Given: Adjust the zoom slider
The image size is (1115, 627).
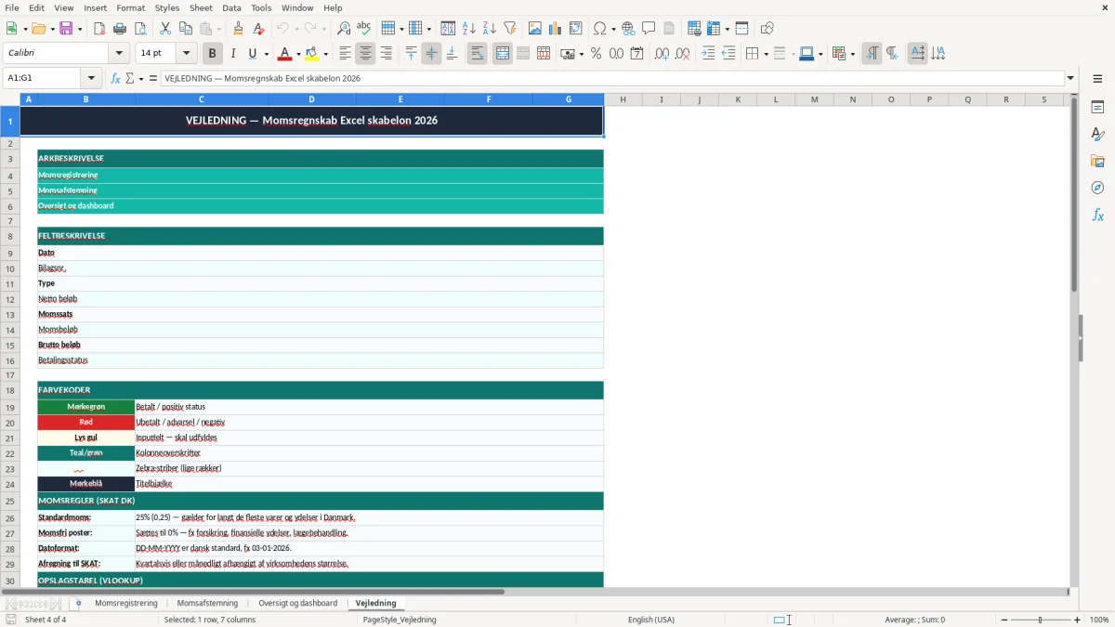Looking at the screenshot, I should pyautogui.click(x=1041, y=620).
